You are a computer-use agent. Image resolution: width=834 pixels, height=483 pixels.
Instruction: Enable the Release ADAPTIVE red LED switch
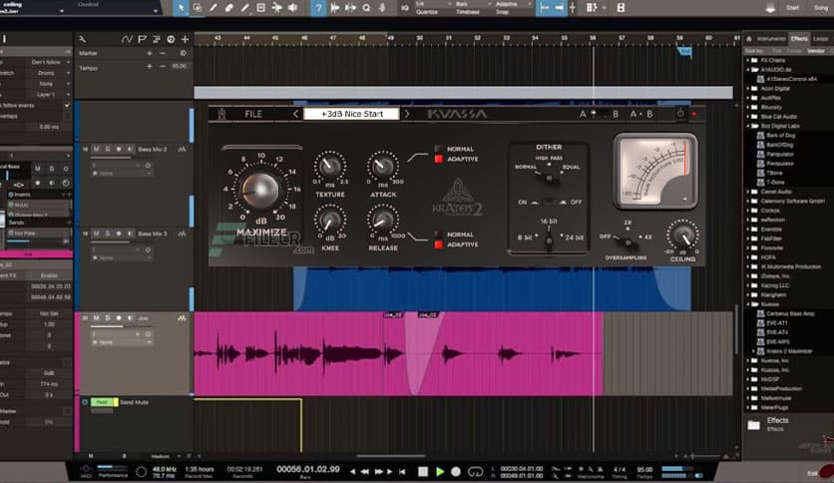pyautogui.click(x=439, y=244)
